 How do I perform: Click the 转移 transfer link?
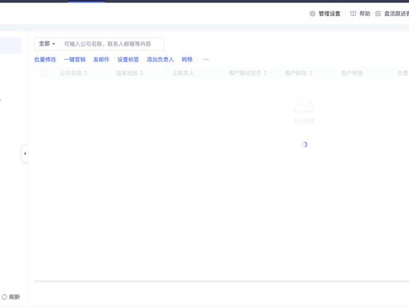point(187,59)
